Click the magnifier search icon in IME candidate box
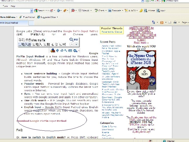 pyautogui.click(x=71, y=39)
